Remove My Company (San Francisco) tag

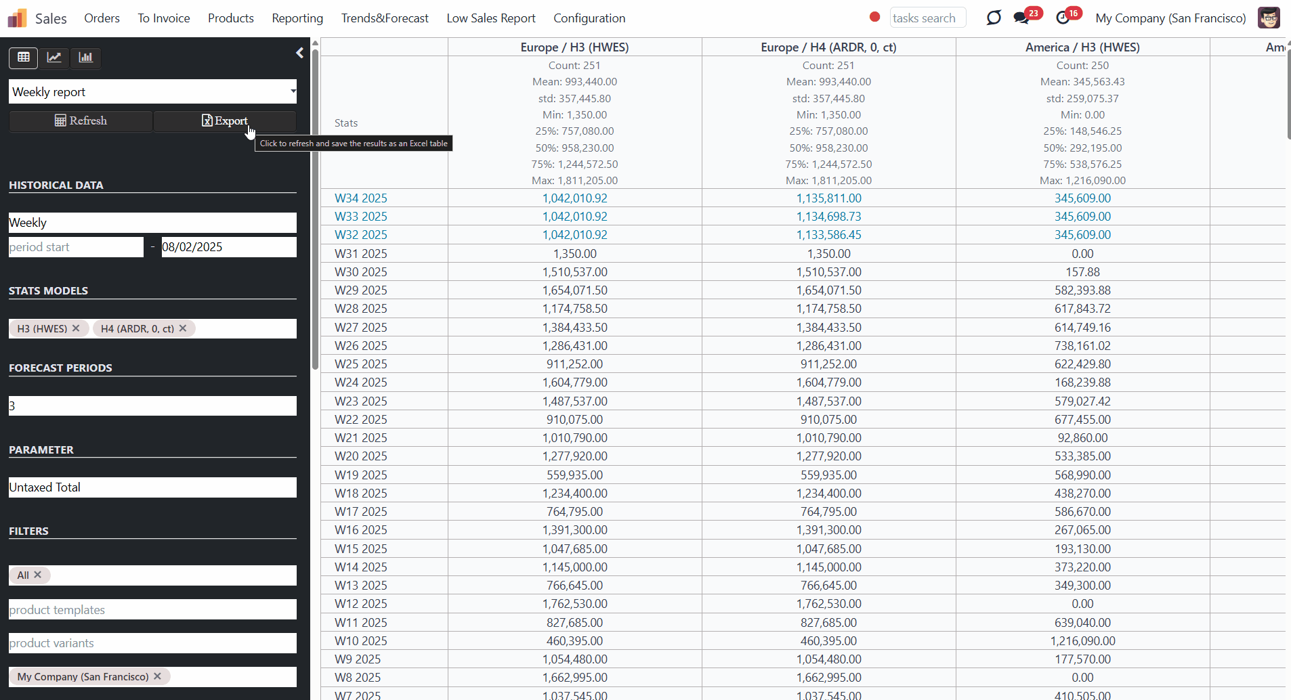point(157,676)
